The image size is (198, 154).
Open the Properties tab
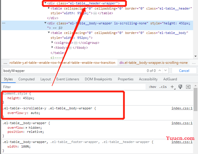click(126, 79)
